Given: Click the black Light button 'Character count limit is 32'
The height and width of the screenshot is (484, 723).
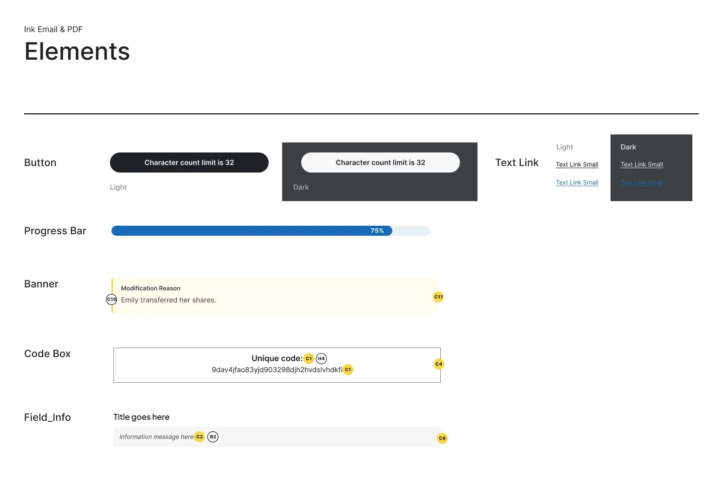Looking at the screenshot, I should [189, 163].
